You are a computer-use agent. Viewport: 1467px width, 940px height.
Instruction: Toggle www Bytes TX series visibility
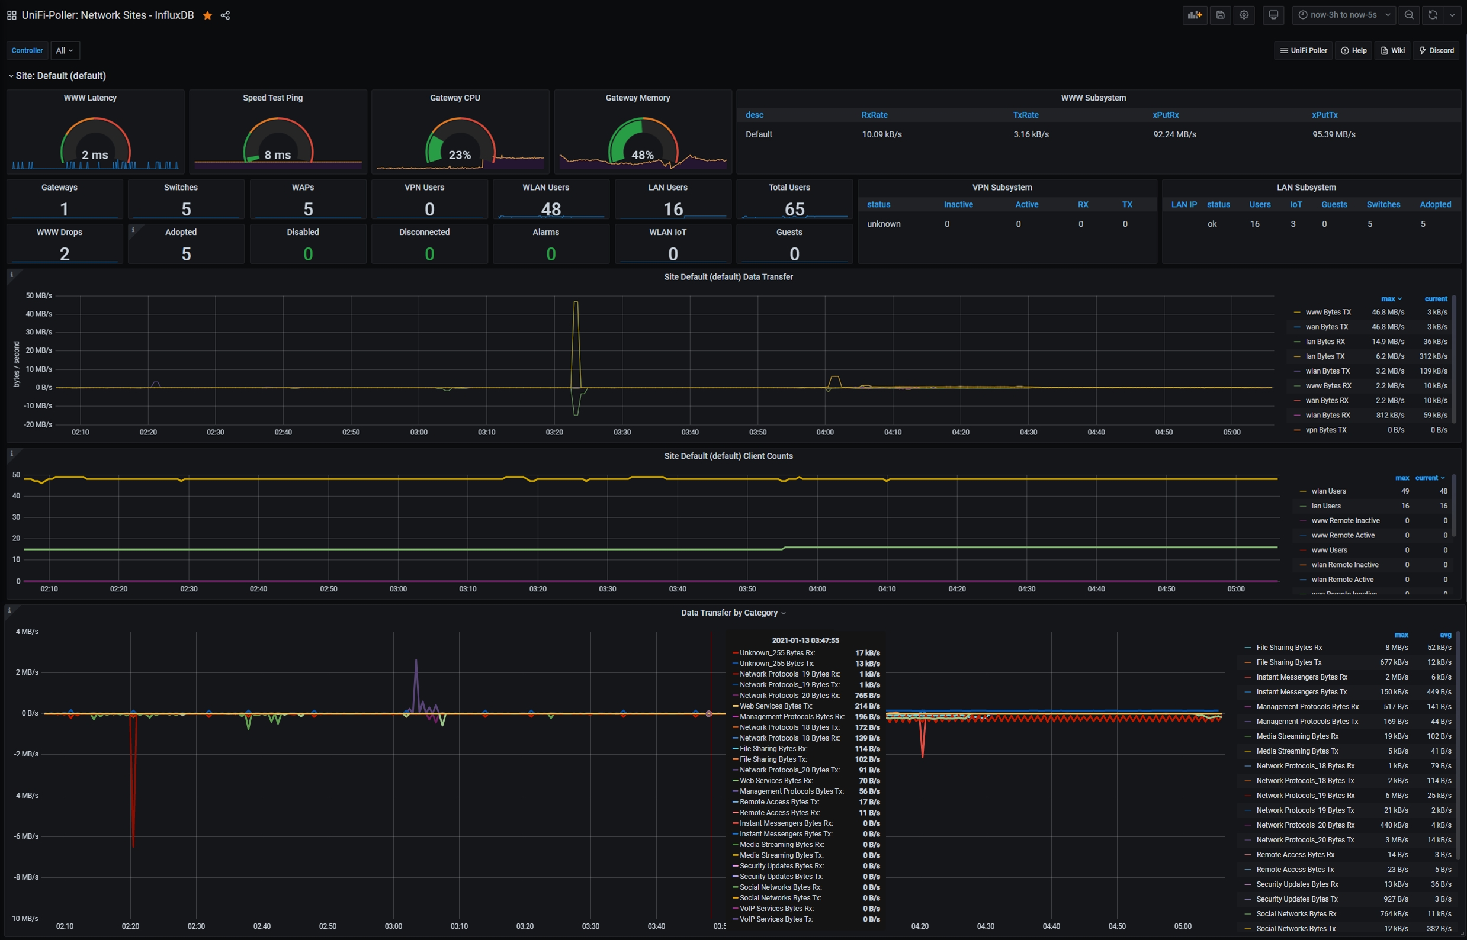coord(1328,312)
